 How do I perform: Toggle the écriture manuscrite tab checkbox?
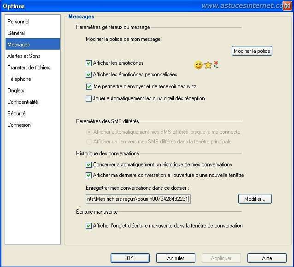click(88, 226)
